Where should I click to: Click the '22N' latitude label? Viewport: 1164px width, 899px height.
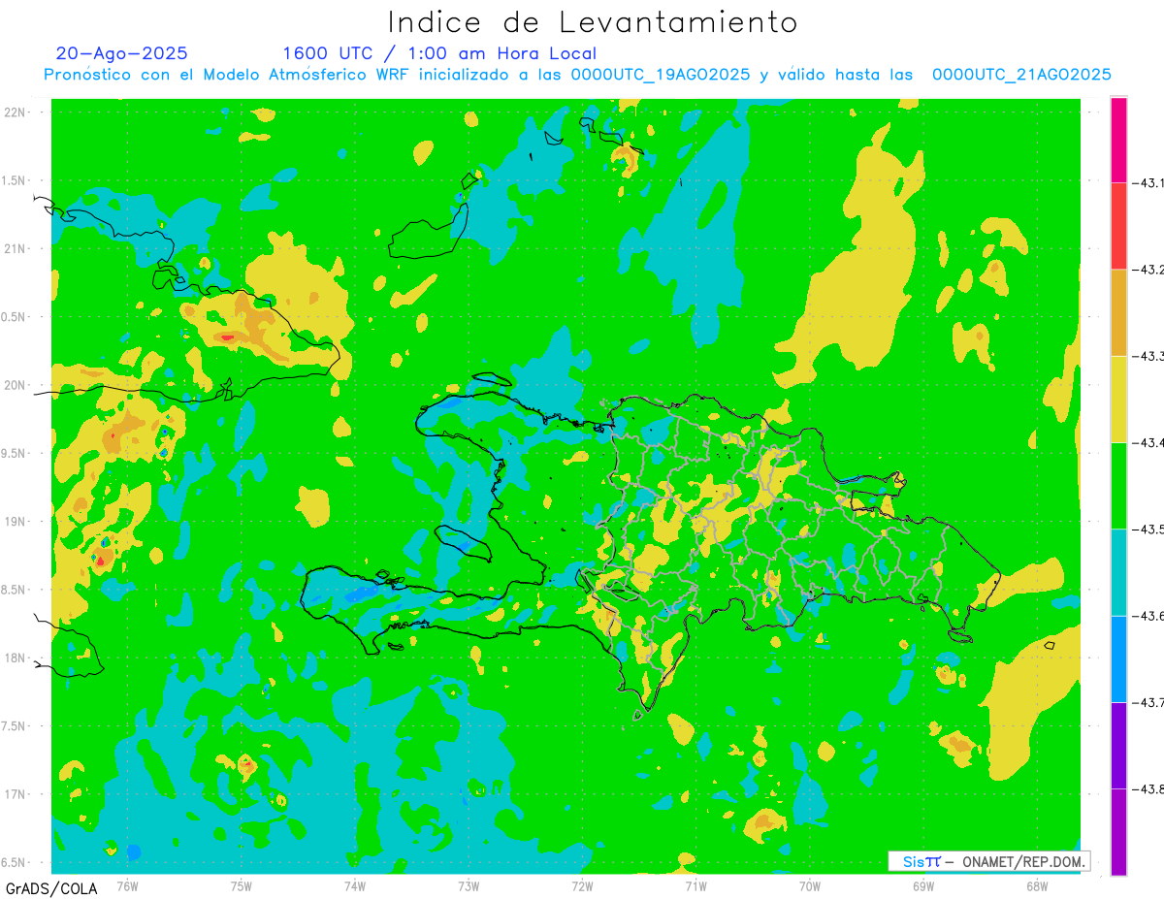coord(15,112)
